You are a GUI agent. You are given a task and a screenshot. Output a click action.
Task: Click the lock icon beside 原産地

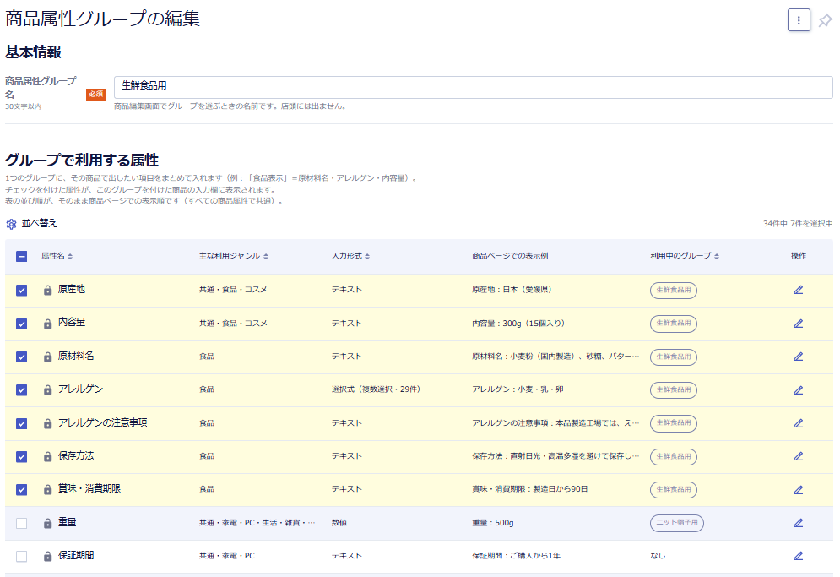click(47, 290)
